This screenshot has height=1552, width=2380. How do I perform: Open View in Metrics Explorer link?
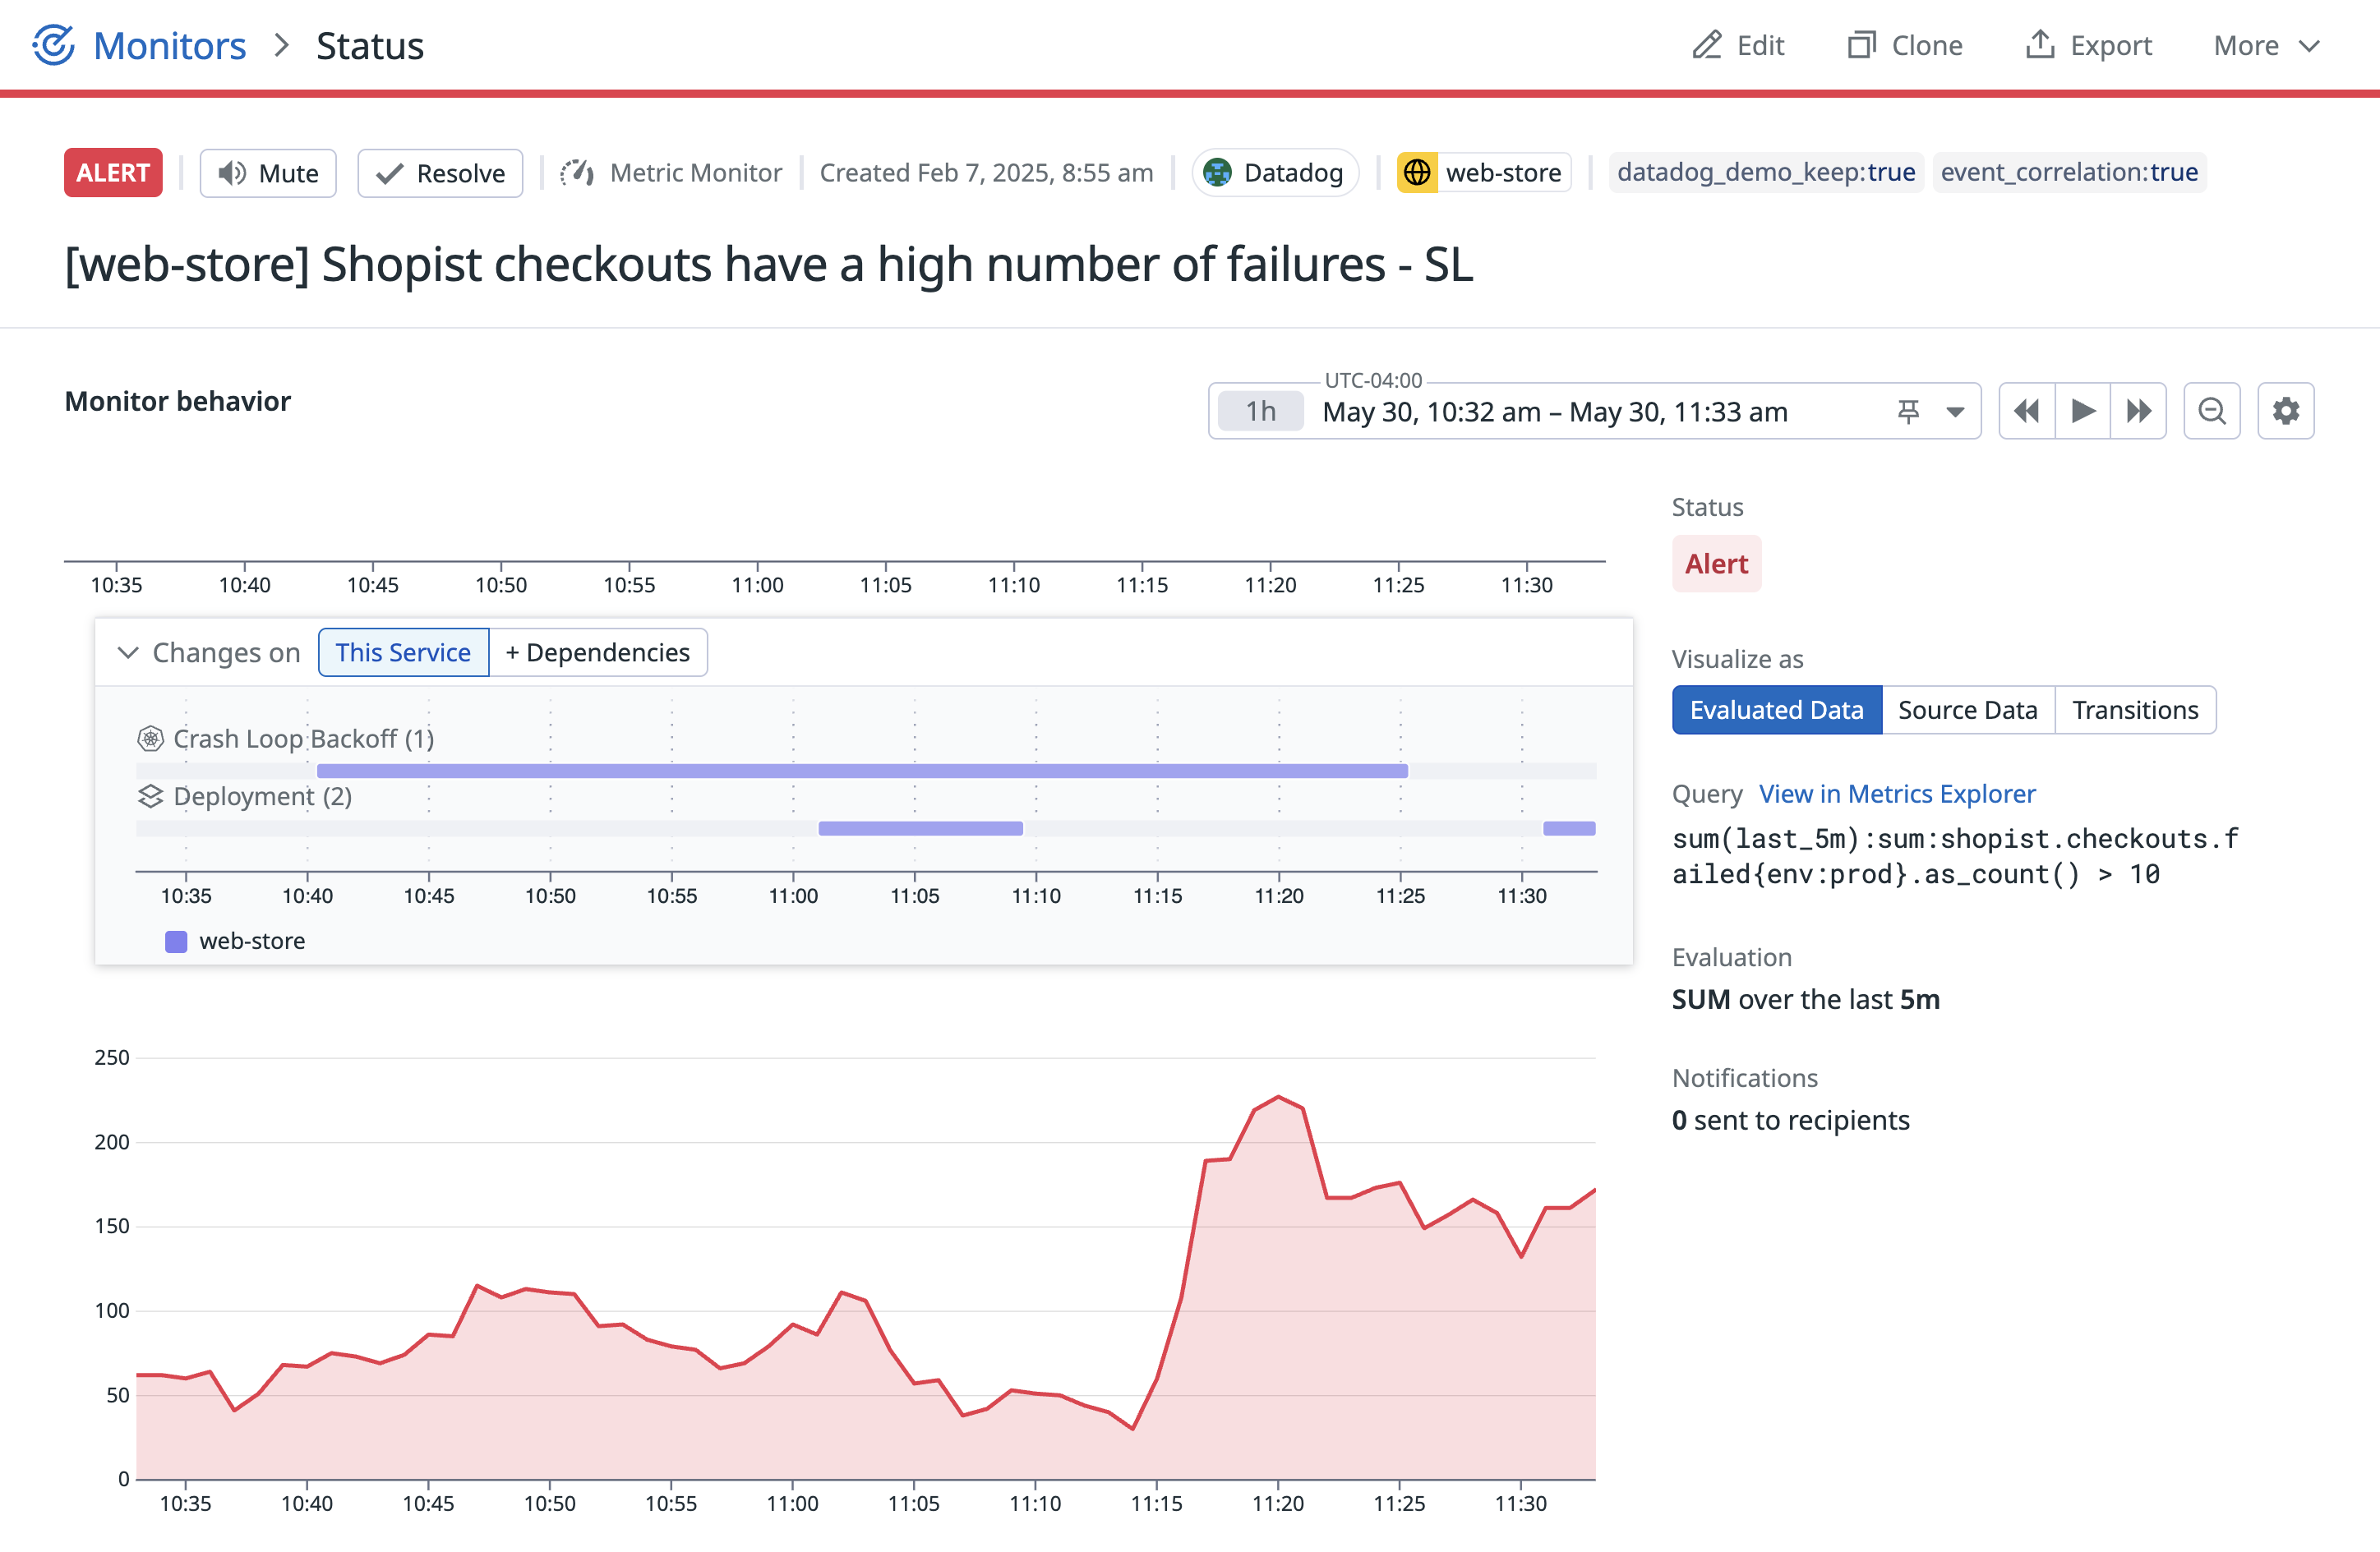pyautogui.click(x=1896, y=794)
